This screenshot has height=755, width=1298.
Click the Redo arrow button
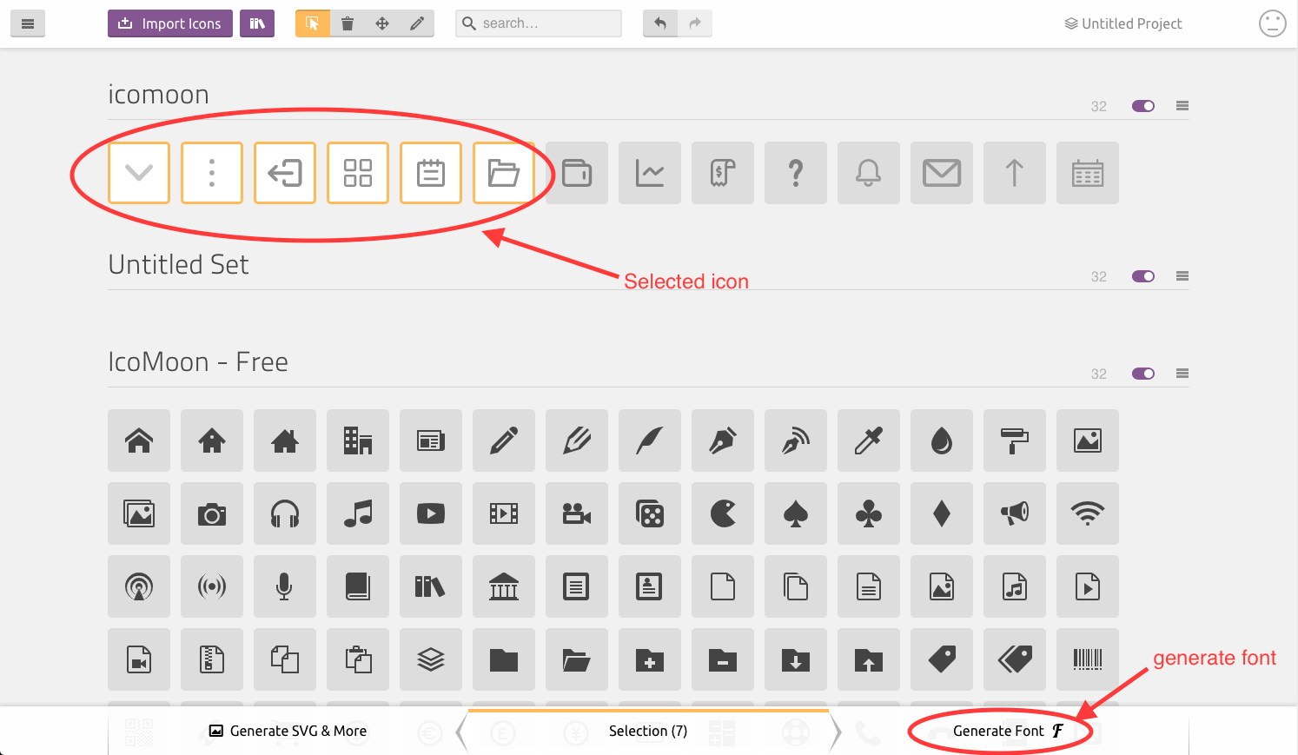[x=695, y=23]
